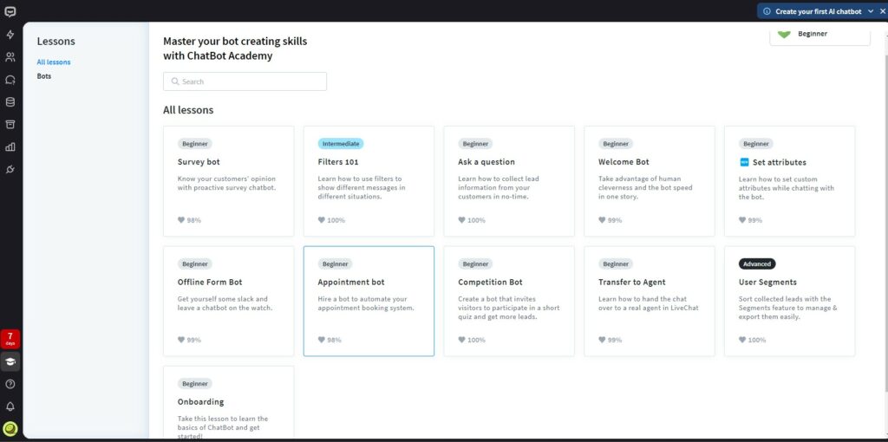Open the Integrations plug icon
Viewport: 888px width, 442px height.
coord(10,169)
